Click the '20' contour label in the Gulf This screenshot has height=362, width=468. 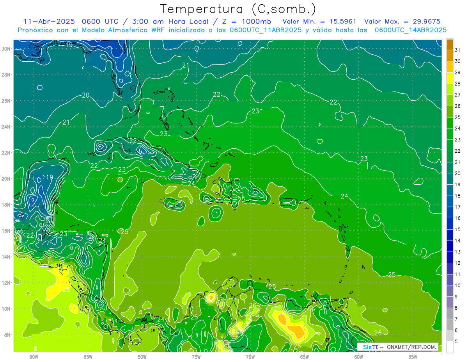86,95
